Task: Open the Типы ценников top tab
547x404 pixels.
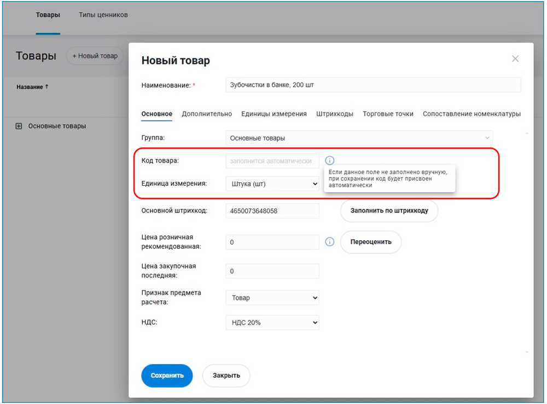Action: click(103, 15)
